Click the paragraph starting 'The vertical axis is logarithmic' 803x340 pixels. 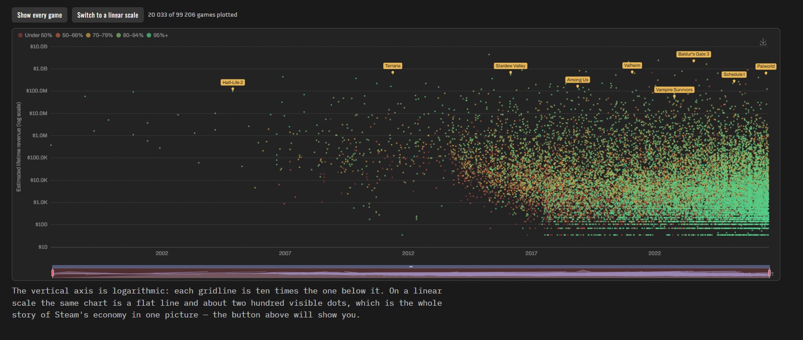(x=227, y=303)
